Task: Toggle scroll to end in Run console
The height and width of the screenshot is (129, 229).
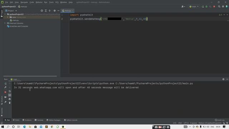Action: point(10,95)
